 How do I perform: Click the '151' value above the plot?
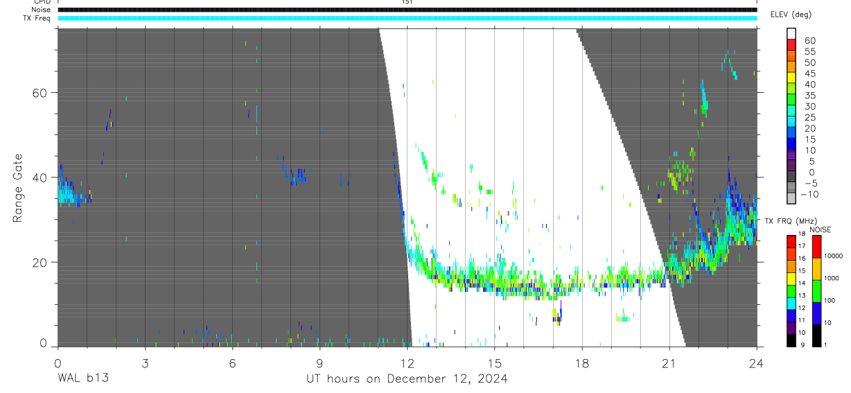[407, 2]
